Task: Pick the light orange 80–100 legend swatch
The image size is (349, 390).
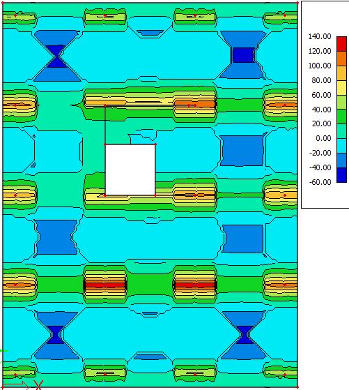Action: (x=341, y=73)
